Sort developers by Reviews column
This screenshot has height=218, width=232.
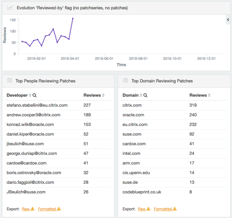click(x=103, y=96)
